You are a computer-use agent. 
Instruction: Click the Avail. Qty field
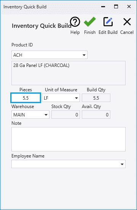click(x=96, y=115)
